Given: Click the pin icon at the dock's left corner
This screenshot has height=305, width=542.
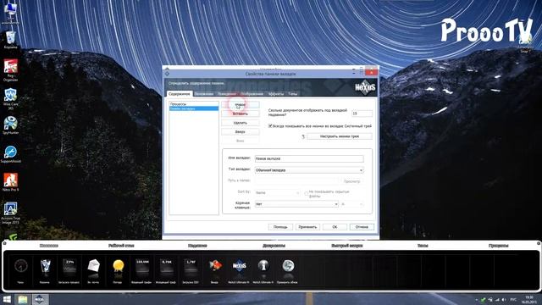Looking at the screenshot, I should [x=4, y=243].
